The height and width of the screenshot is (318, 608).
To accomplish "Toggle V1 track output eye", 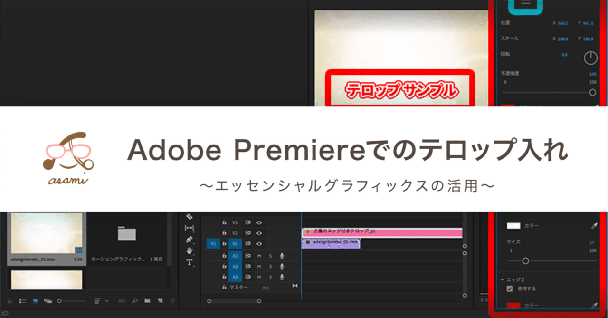I will pos(259,244).
